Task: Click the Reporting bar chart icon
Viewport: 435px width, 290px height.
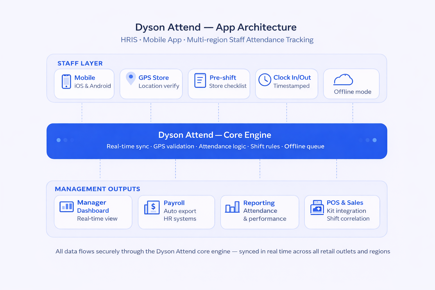Action: 232,207
